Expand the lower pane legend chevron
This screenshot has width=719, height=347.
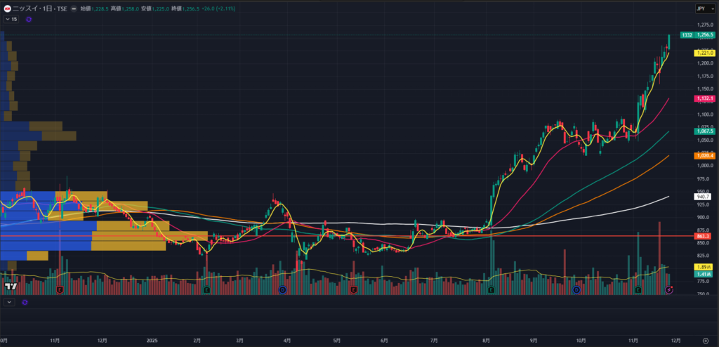pyautogui.click(x=9, y=302)
